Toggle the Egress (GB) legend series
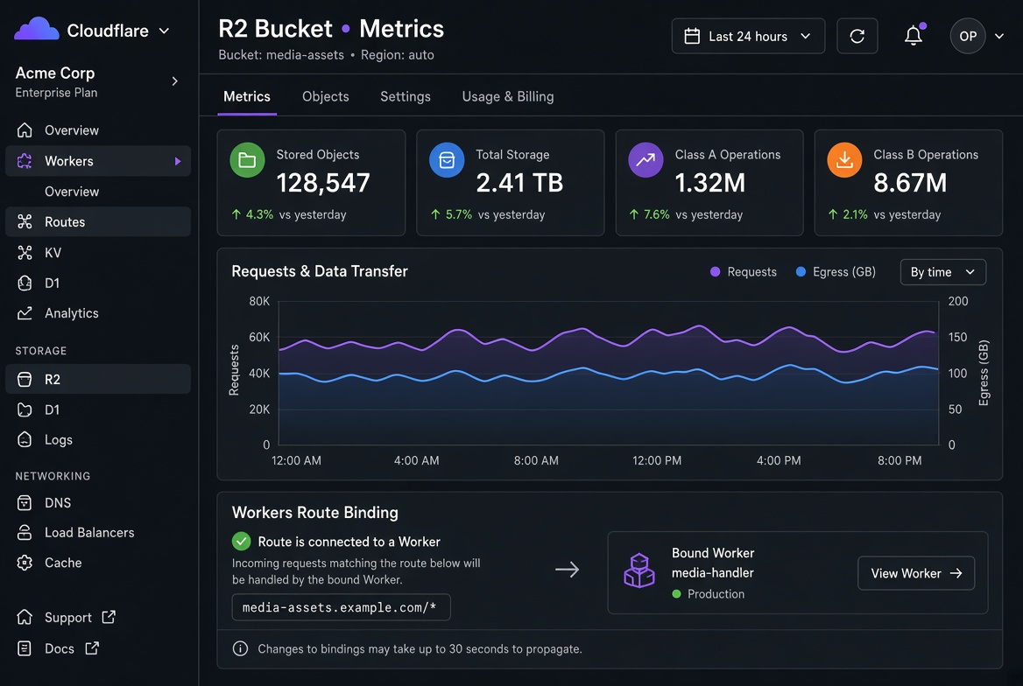Viewport: 1023px width, 686px height. [x=836, y=272]
